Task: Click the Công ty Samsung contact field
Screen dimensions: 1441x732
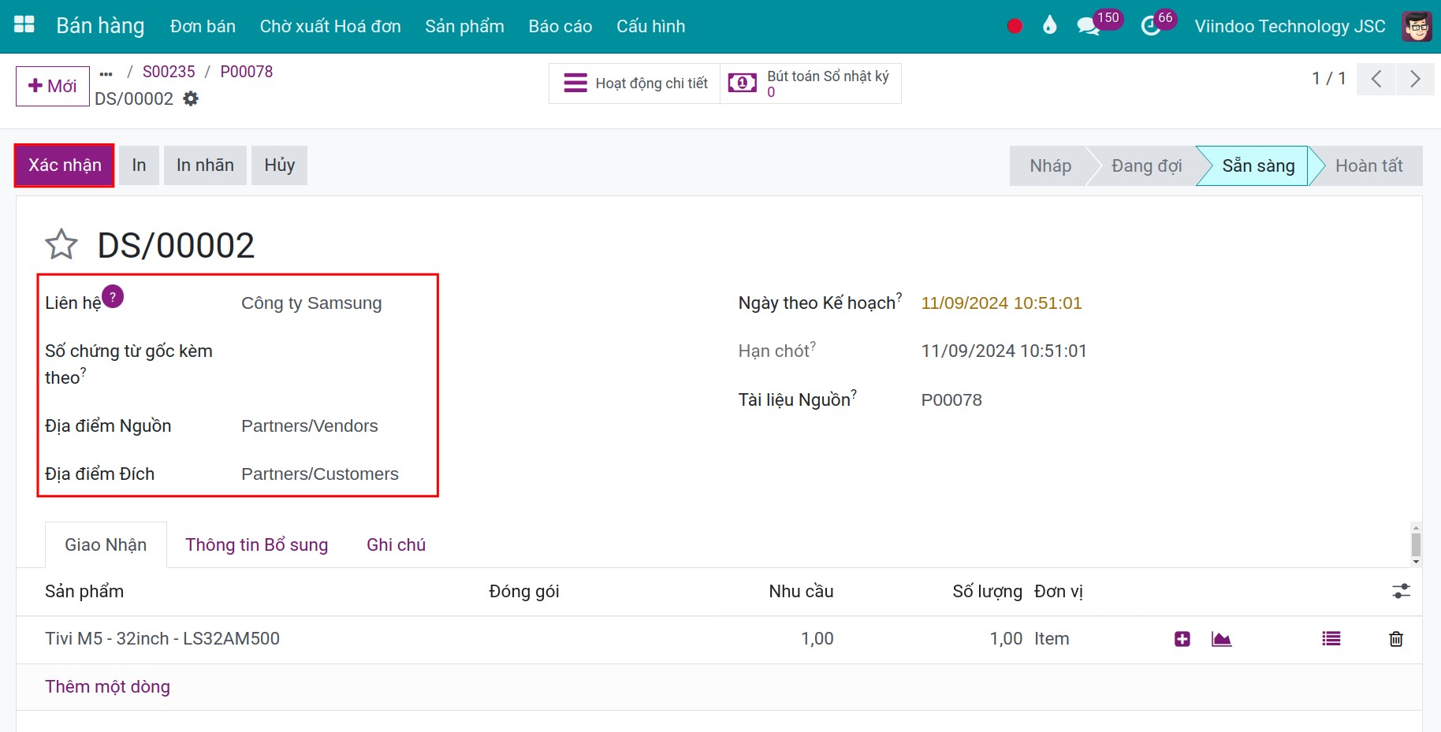Action: tap(311, 303)
